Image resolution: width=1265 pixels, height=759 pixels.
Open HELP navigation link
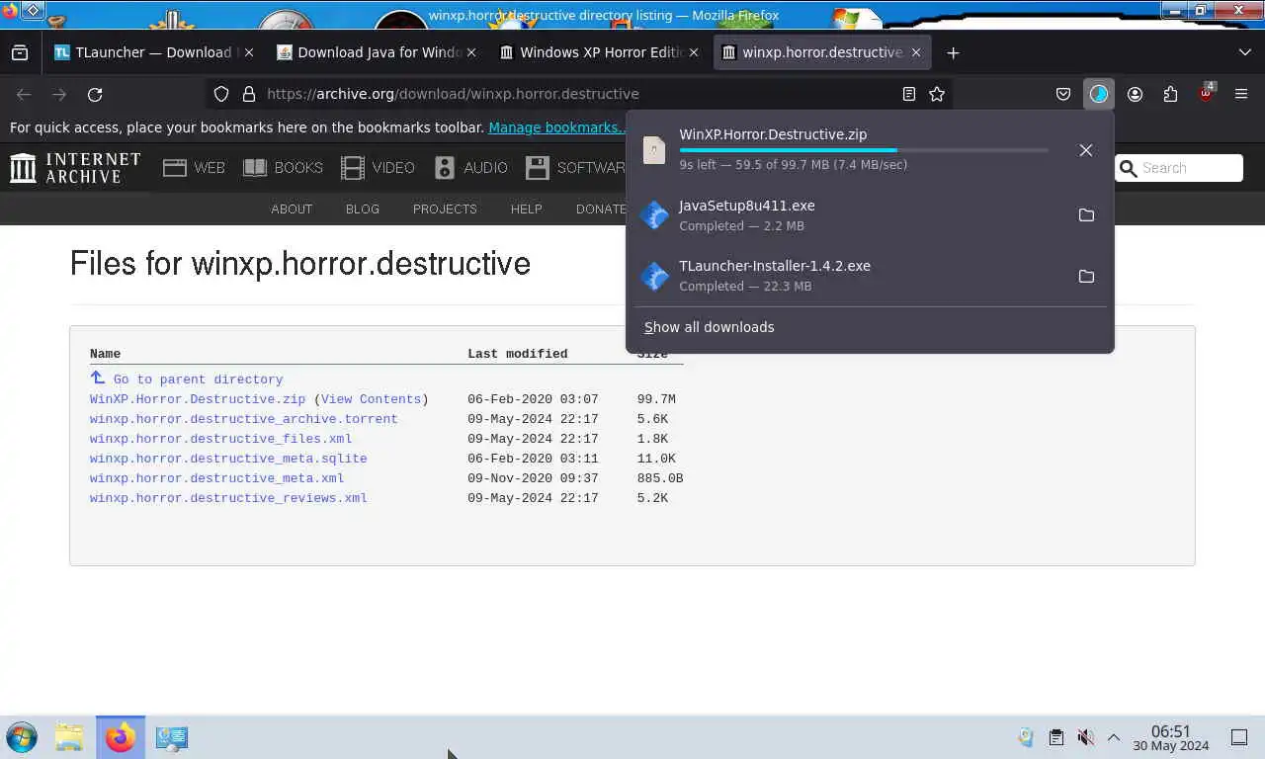526,210
